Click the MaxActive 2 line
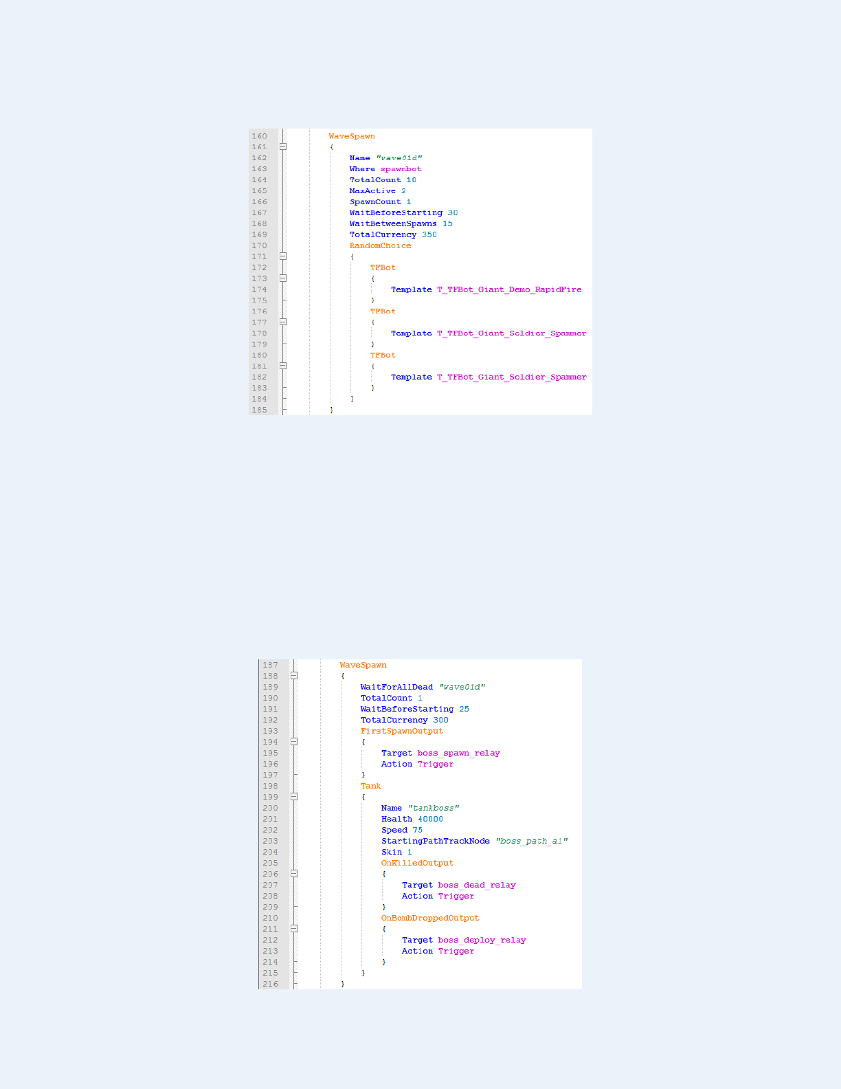 point(378,191)
